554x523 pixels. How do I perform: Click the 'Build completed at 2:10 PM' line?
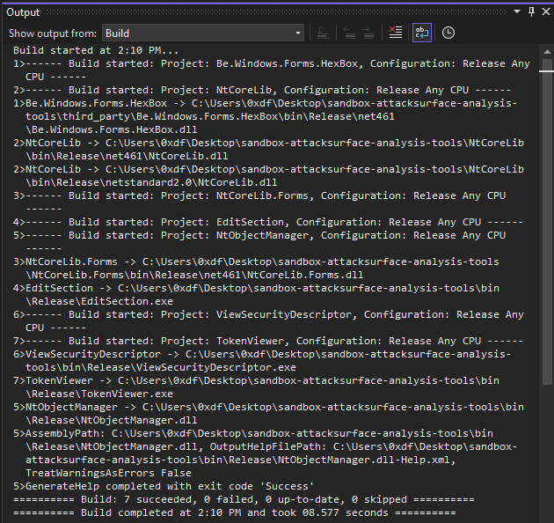pos(235,512)
